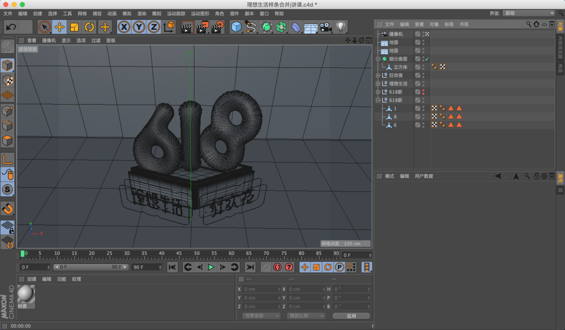Select the 立方体 object

pos(401,67)
